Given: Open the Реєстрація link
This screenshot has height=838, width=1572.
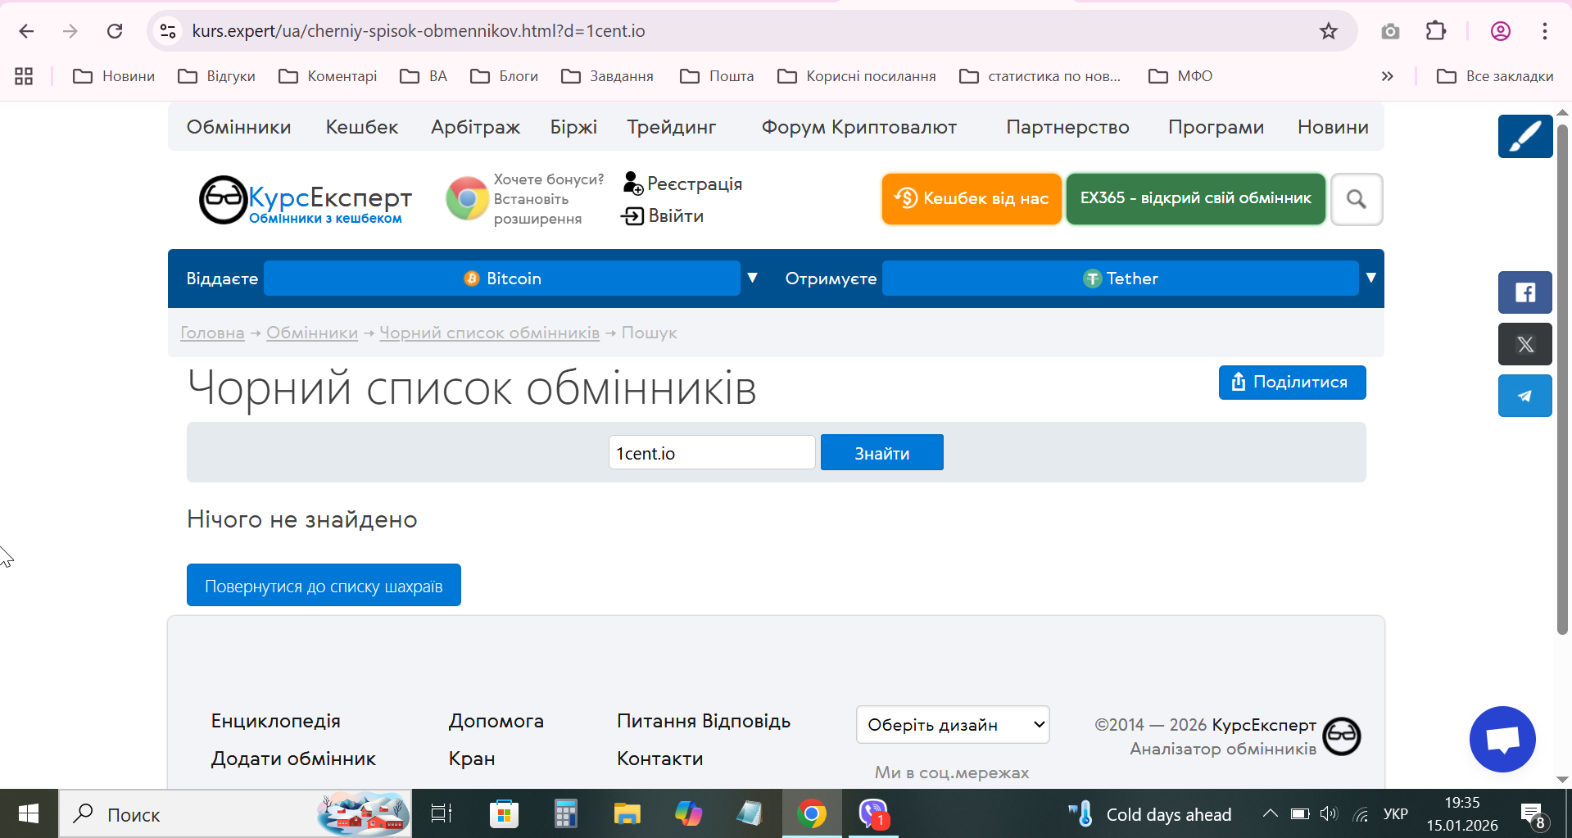Looking at the screenshot, I should (x=682, y=183).
